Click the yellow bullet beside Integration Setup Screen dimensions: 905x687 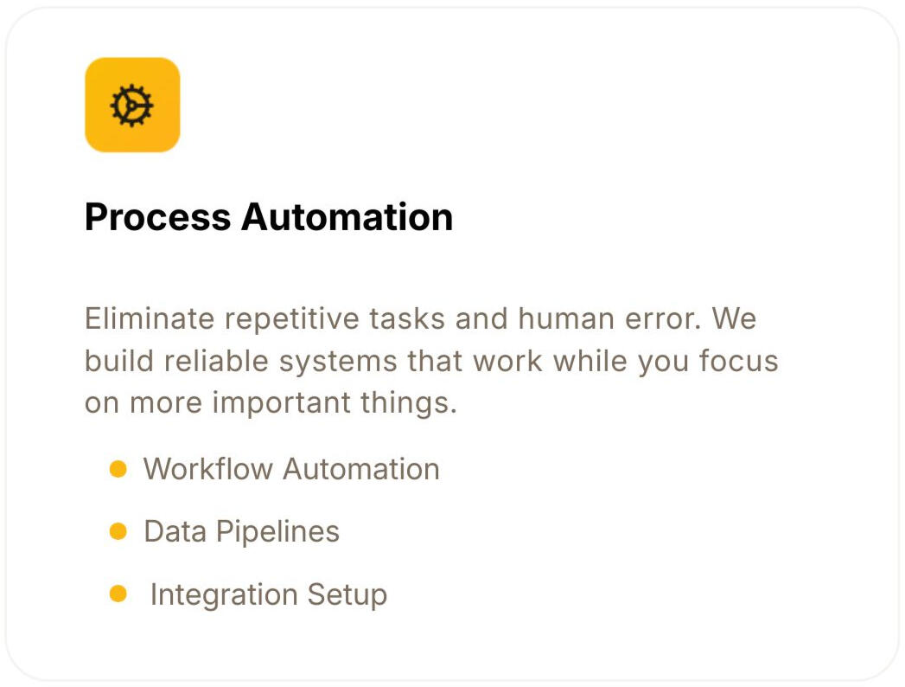tap(118, 594)
